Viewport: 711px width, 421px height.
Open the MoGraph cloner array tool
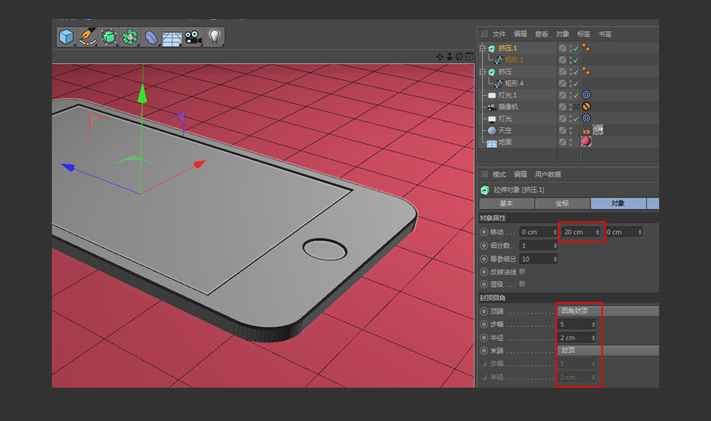[130, 36]
